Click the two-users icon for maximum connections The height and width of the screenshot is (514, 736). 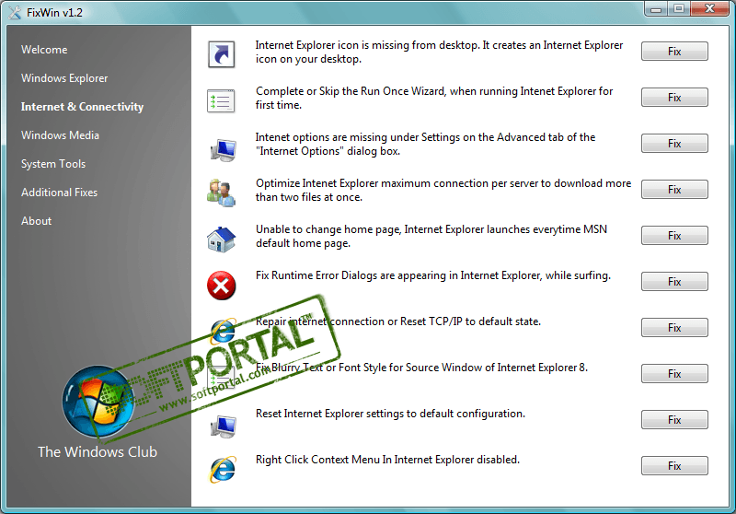(221, 193)
